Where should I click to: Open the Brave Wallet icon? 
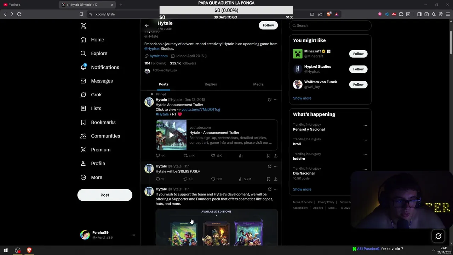(426, 14)
